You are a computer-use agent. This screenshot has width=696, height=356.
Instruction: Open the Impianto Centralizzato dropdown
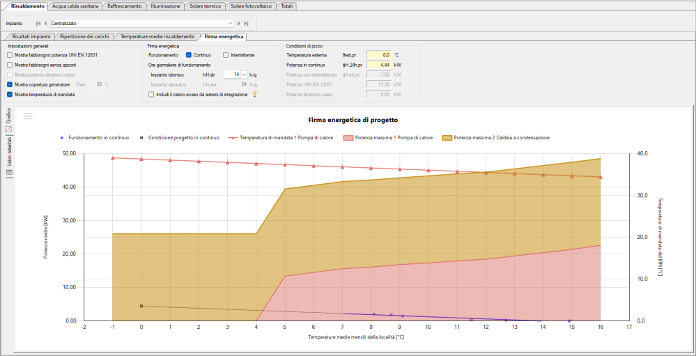coord(231,22)
